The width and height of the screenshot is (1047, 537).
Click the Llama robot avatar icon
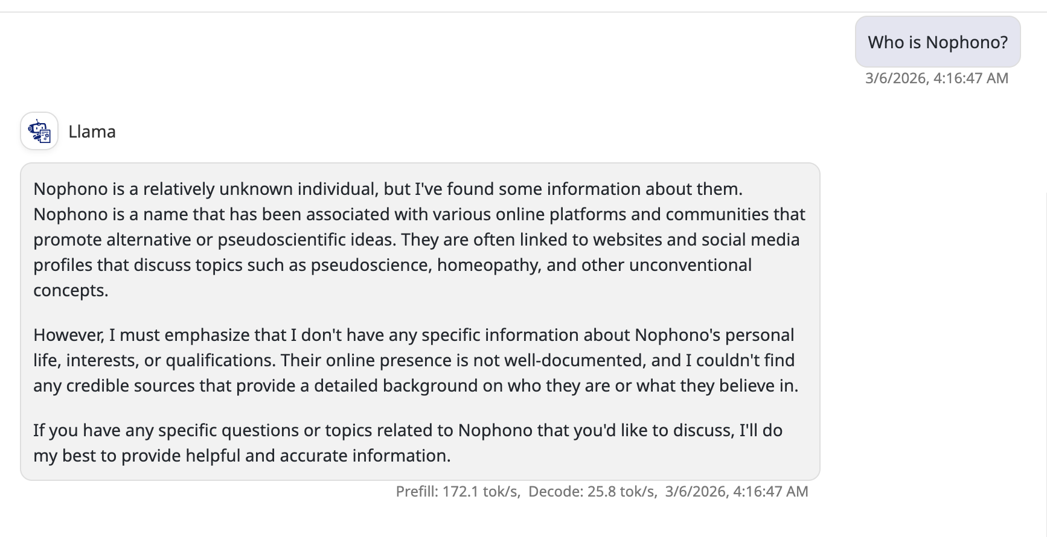(39, 131)
